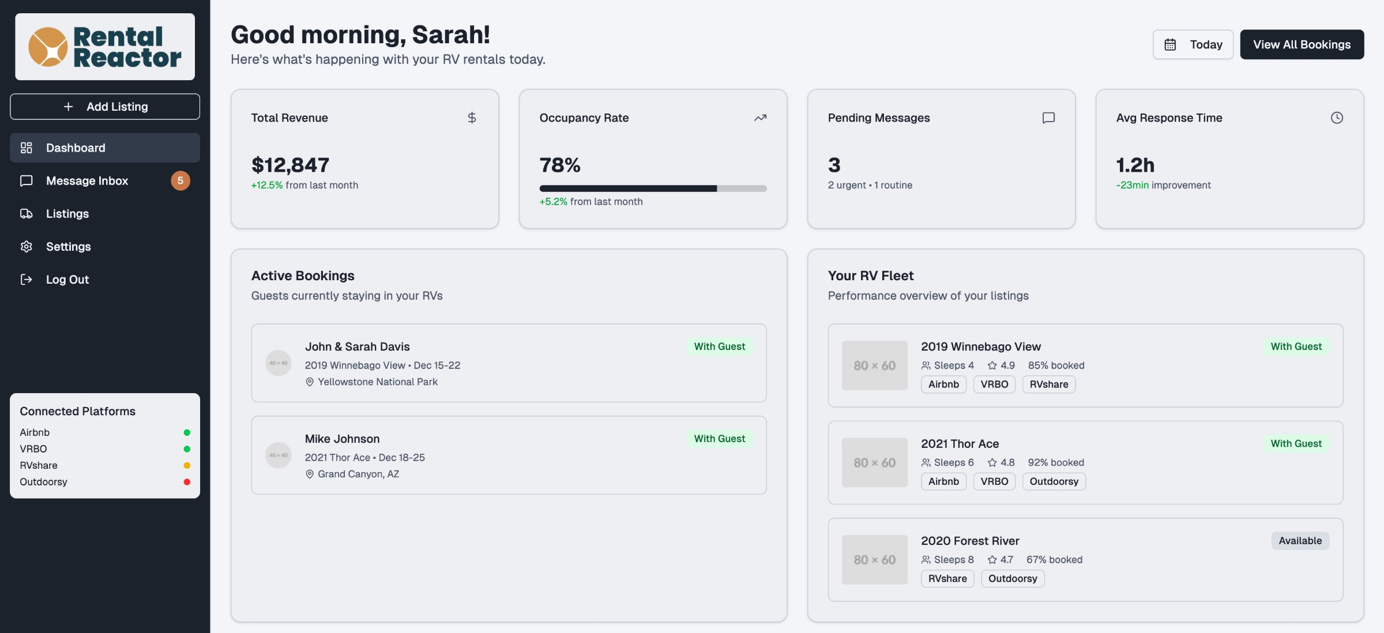Click the Add Listing button

click(104, 106)
